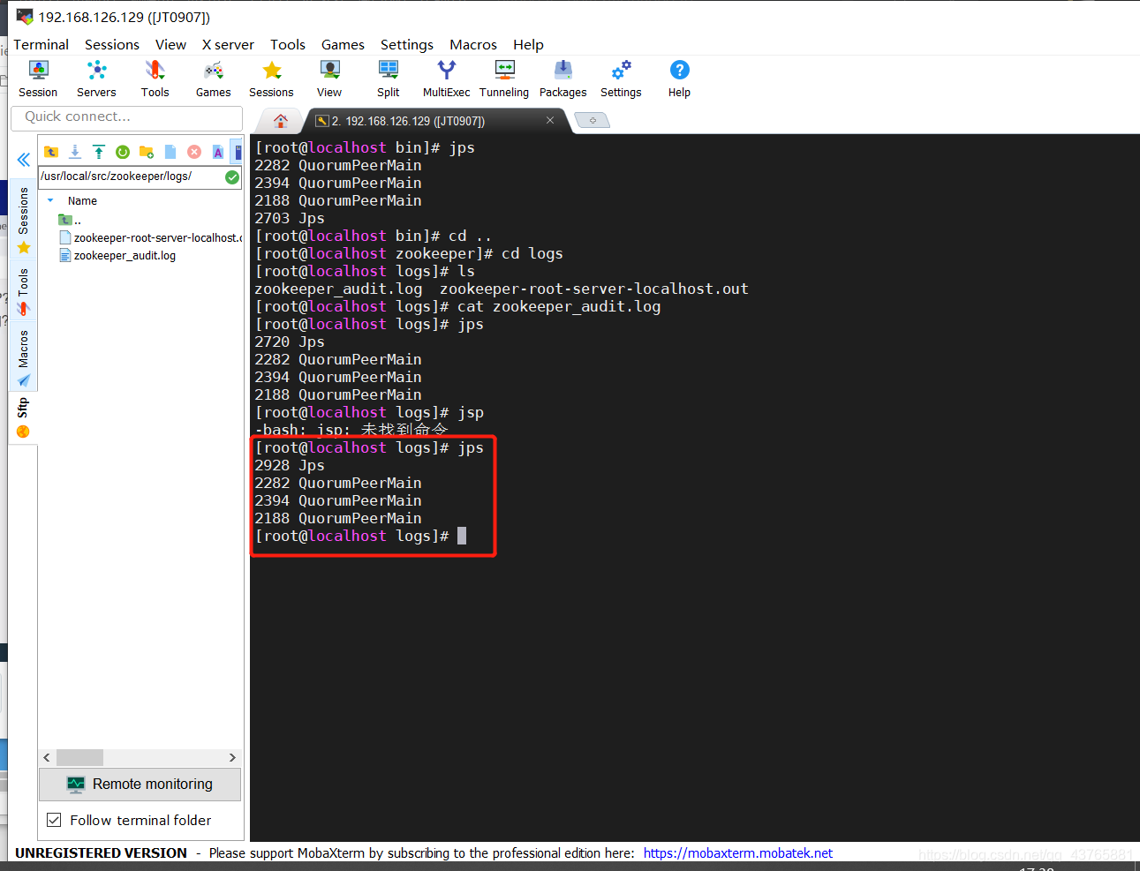Open the Terminal menu

click(41, 44)
